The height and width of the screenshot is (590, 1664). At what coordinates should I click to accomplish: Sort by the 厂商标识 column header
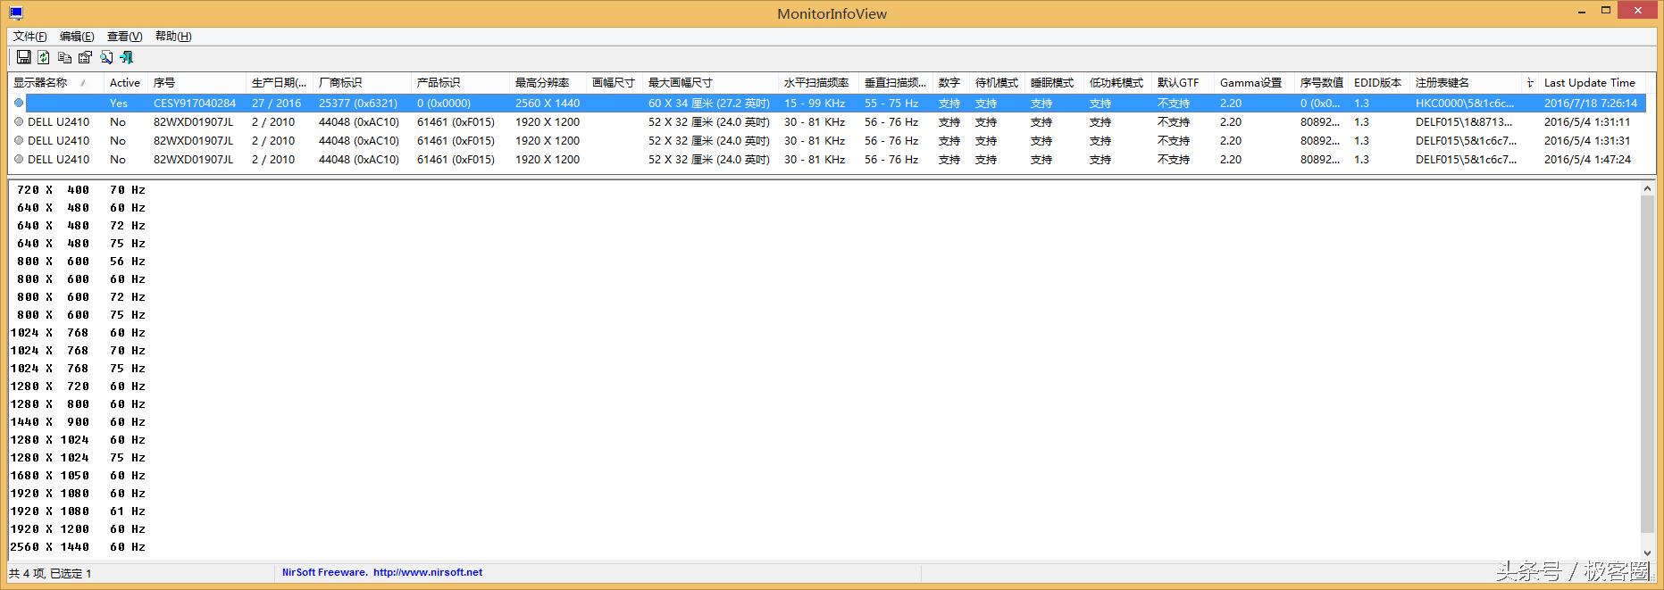(362, 83)
